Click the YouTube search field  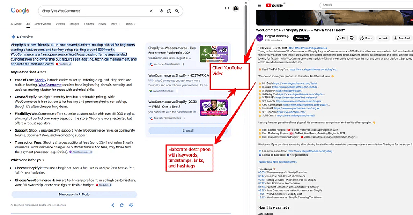pos(366,5)
